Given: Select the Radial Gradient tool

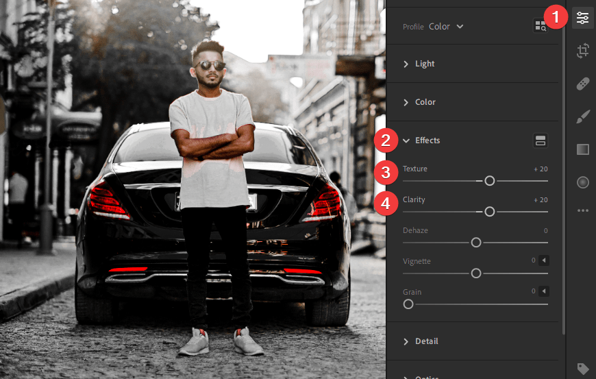Looking at the screenshot, I should coord(583,182).
